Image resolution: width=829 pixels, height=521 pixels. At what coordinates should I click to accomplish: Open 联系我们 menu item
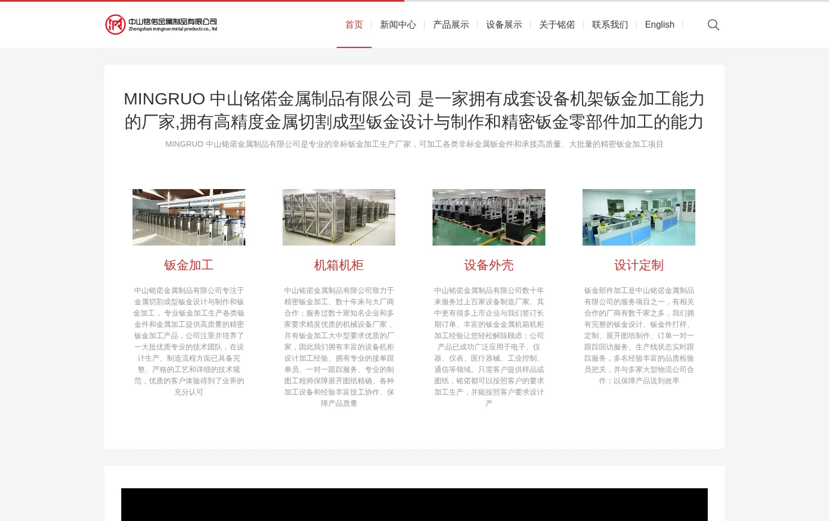pyautogui.click(x=610, y=25)
